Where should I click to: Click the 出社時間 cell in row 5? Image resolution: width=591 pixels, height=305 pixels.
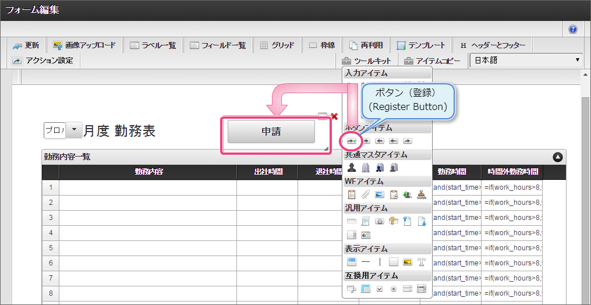267,248
